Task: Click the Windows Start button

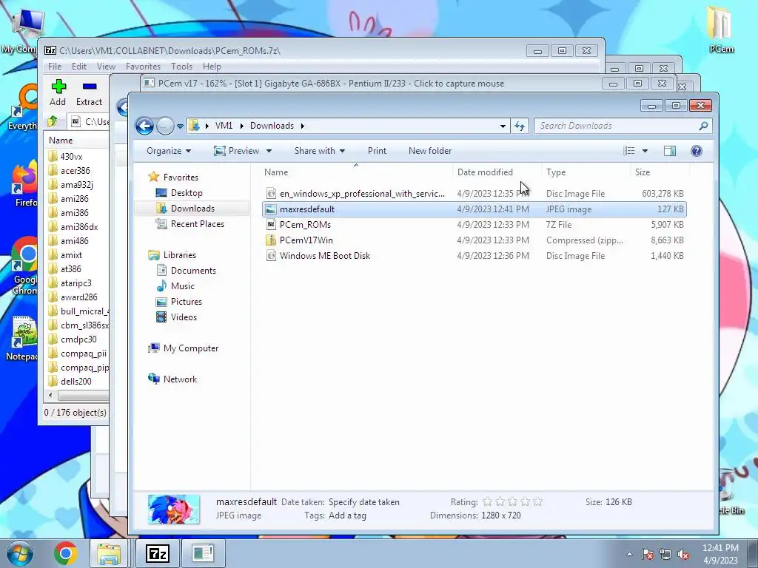Action: [x=19, y=553]
